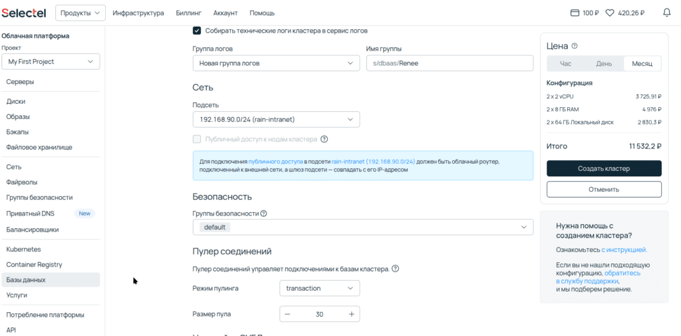This screenshot has height=336, width=681.
Task: Open the Режим пулинга transaction dropdown
Action: pyautogui.click(x=319, y=288)
